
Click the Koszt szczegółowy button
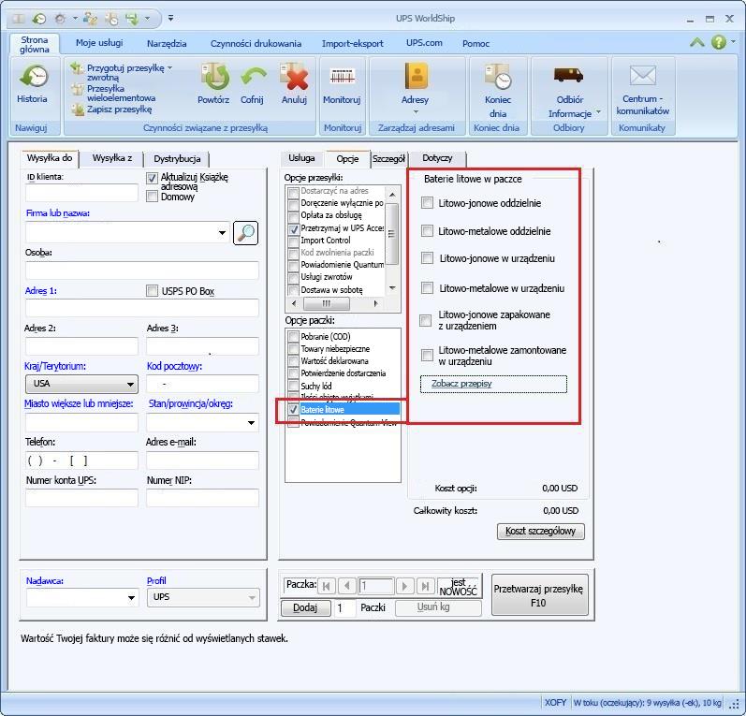(540, 531)
